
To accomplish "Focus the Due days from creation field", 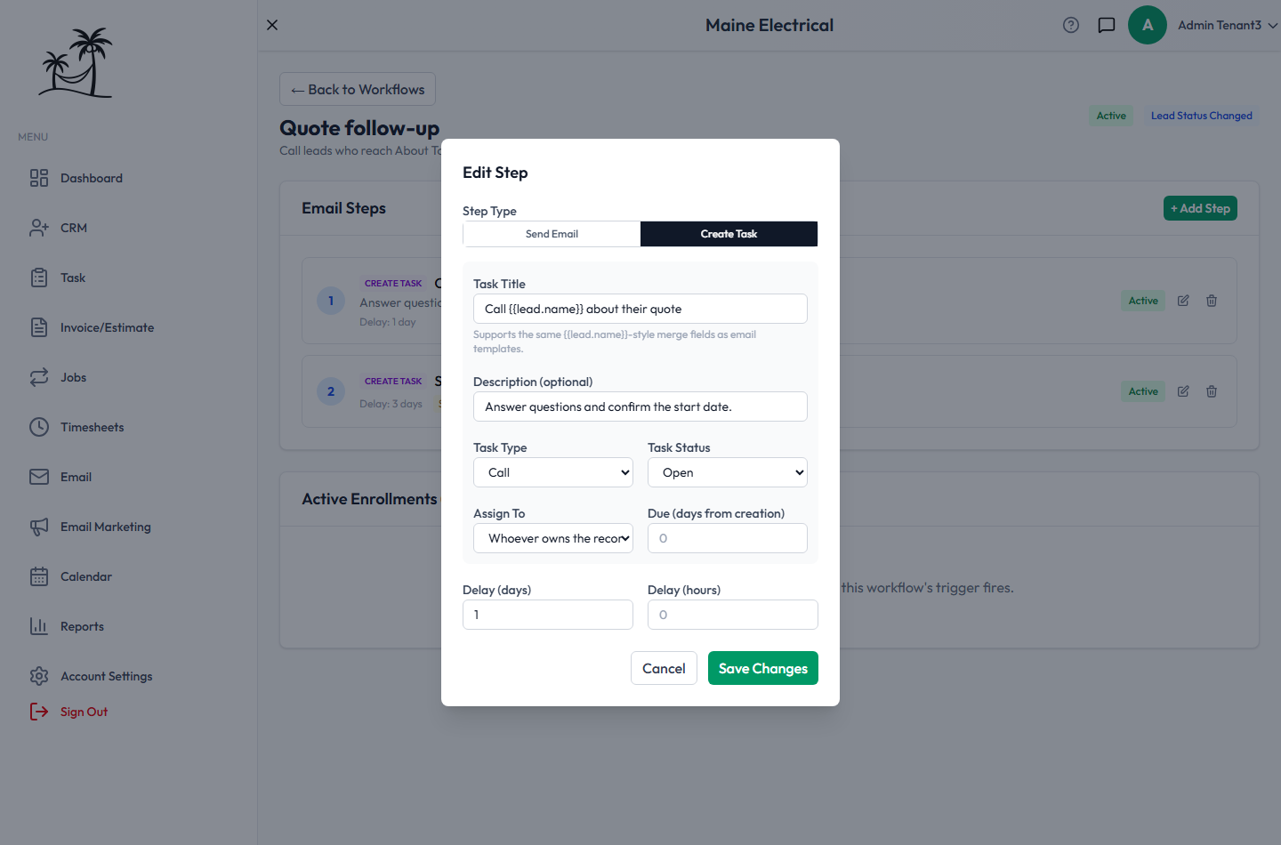I will pos(728,538).
